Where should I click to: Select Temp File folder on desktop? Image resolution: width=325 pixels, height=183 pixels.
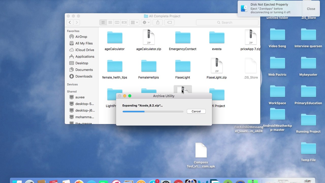coord(308,148)
